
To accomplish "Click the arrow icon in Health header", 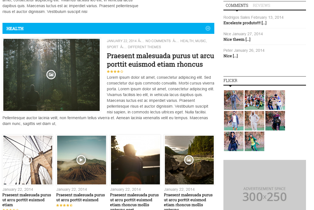I will coord(208,28).
